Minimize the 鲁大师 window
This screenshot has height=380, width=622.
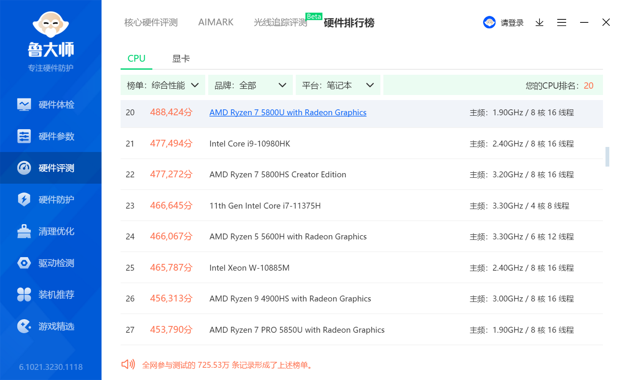coord(584,22)
